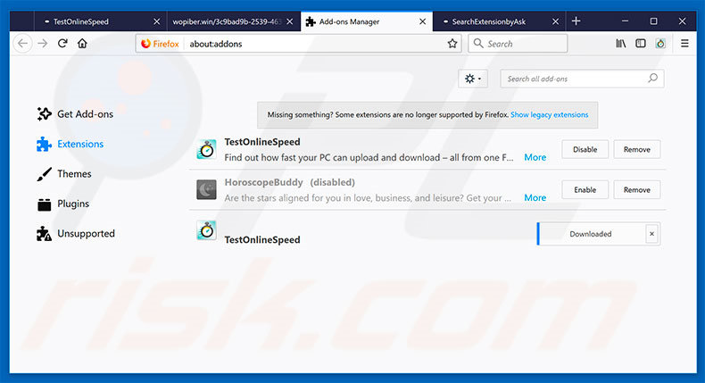The width and height of the screenshot is (705, 383).
Task: Select the Themes category
Action: [x=64, y=174]
